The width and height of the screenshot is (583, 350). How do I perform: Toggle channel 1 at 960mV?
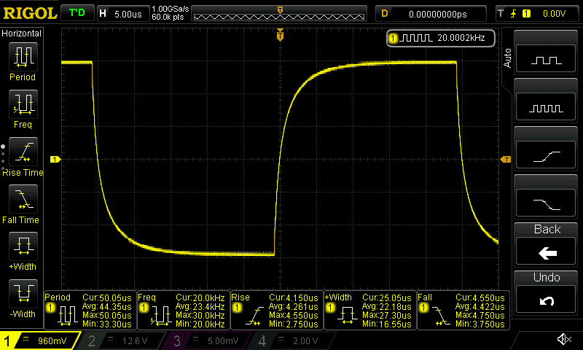point(39,341)
